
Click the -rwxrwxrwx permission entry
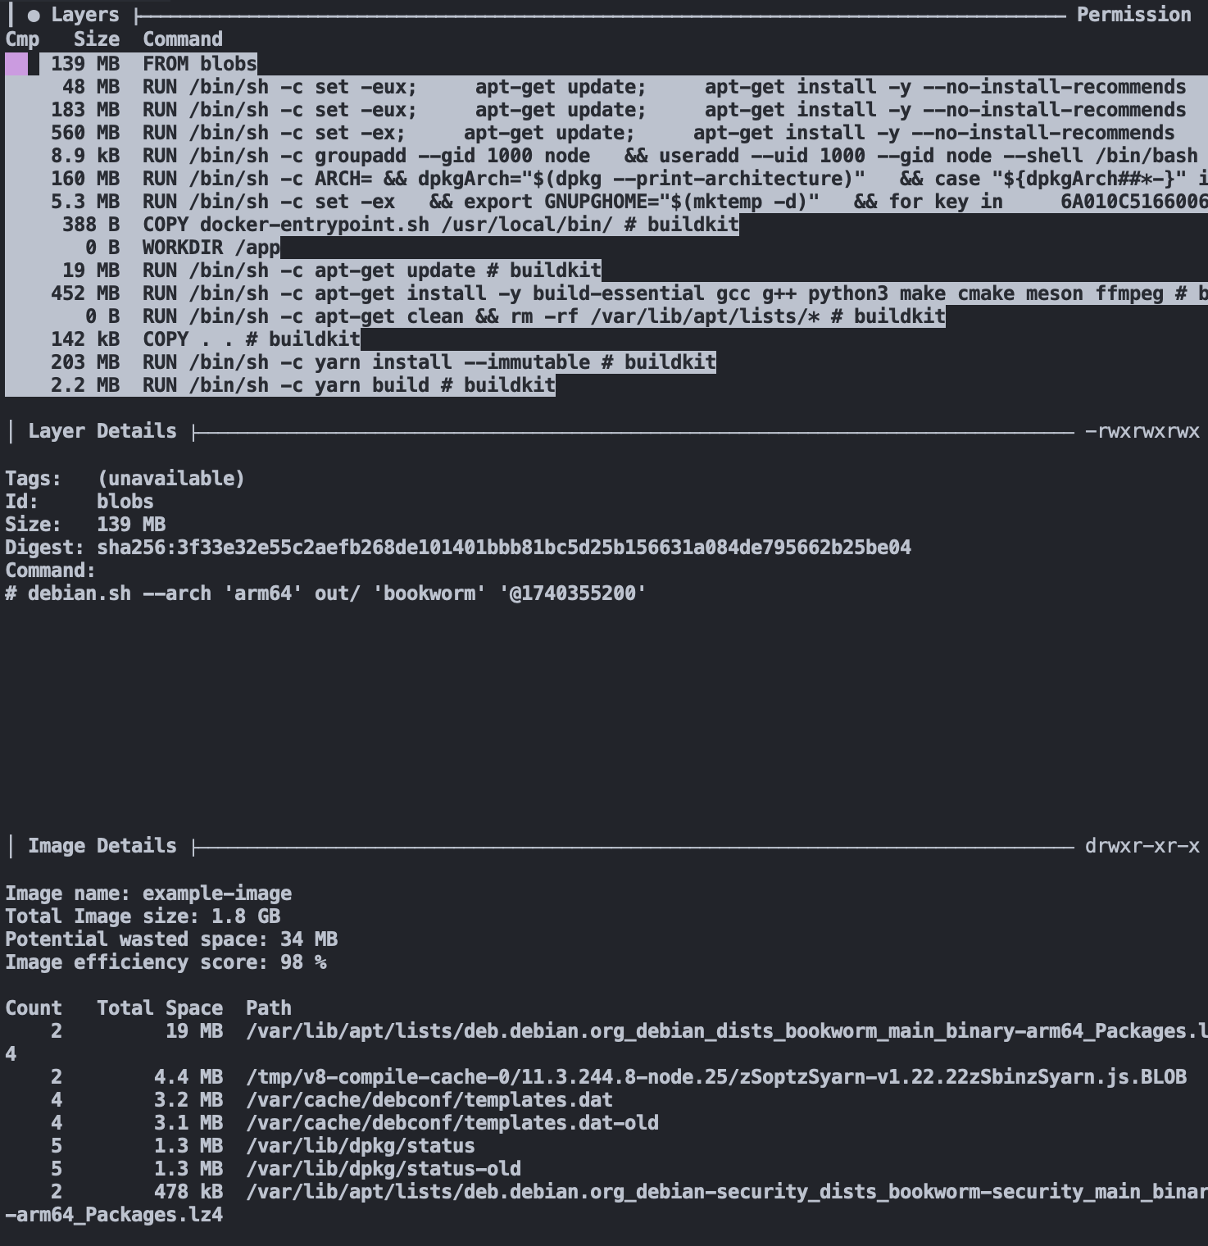[1142, 431]
